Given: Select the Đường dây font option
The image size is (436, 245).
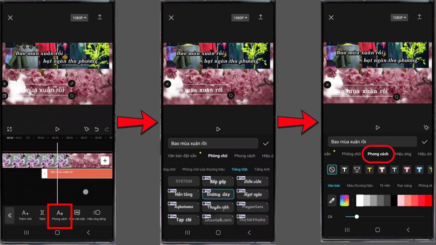Looking at the screenshot, I should (218, 194).
